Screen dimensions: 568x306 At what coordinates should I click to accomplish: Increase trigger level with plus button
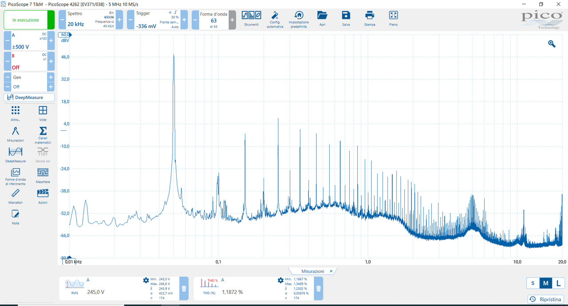tap(184, 20)
